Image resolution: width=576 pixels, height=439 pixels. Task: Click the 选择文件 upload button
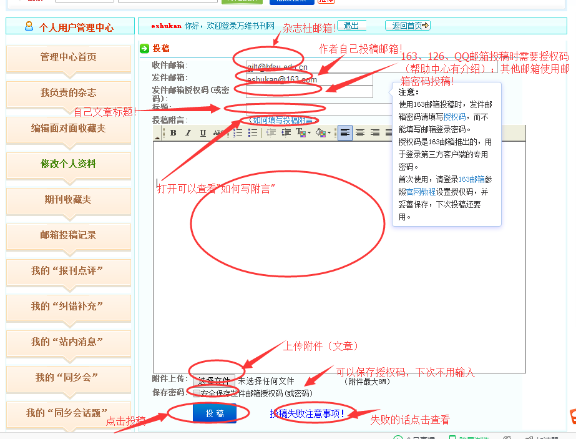click(214, 380)
